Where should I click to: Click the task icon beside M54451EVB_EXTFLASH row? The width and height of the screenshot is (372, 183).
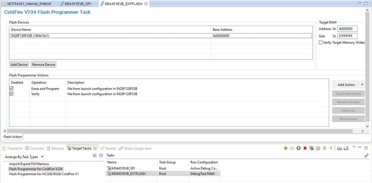(109, 174)
